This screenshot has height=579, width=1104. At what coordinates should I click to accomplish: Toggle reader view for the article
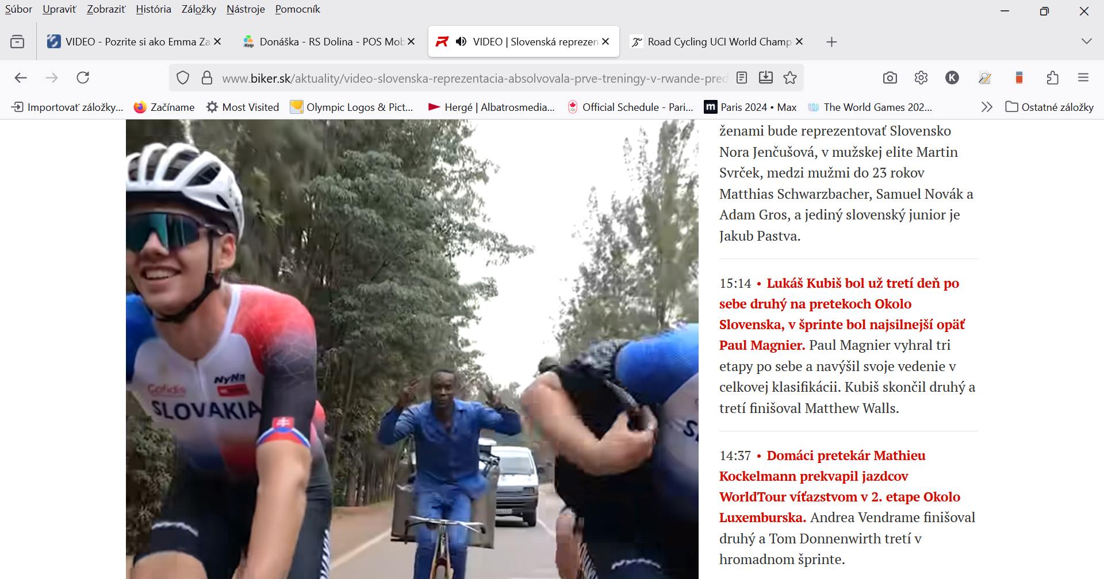click(x=742, y=78)
